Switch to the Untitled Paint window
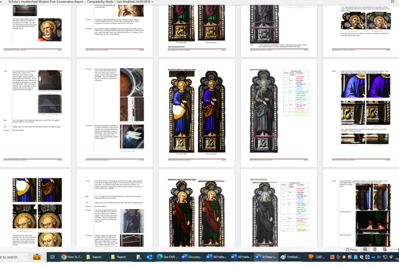Screen dimensions: 399x266 [x=290, y=257]
